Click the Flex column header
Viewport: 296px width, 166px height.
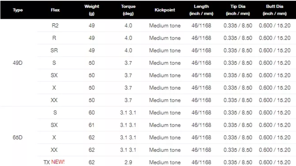tap(55, 10)
